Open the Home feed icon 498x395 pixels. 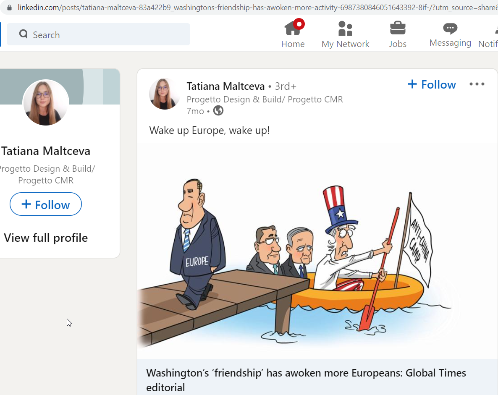click(293, 29)
